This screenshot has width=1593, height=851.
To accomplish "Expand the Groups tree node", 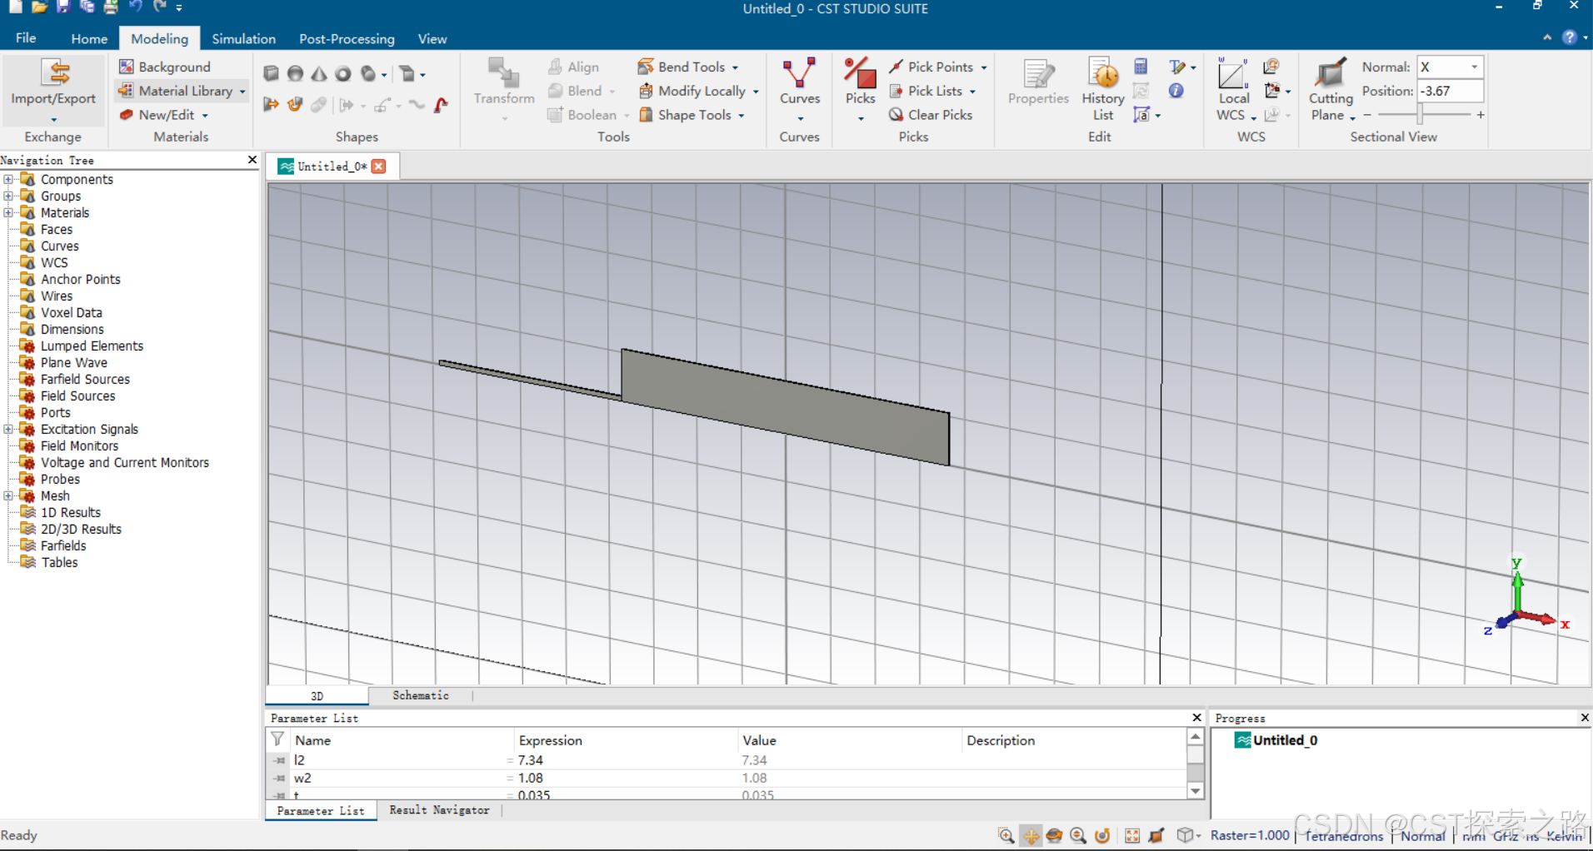I will pos(8,196).
